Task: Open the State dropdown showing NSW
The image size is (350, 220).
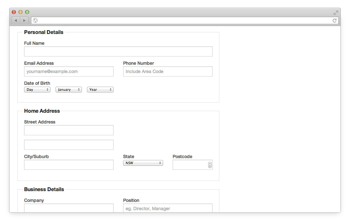Action: point(143,163)
